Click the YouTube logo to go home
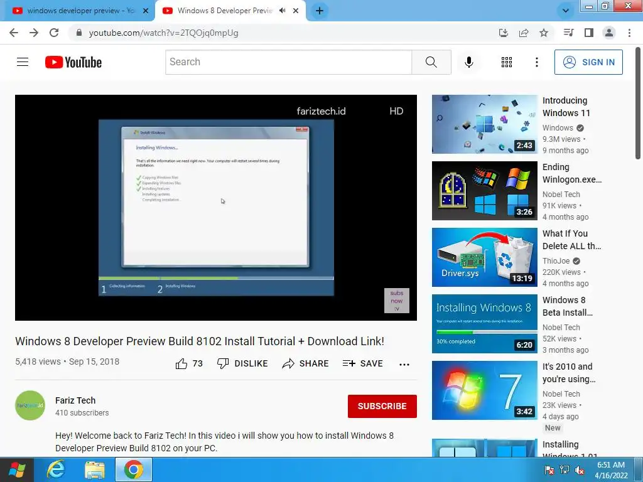 [x=73, y=62]
